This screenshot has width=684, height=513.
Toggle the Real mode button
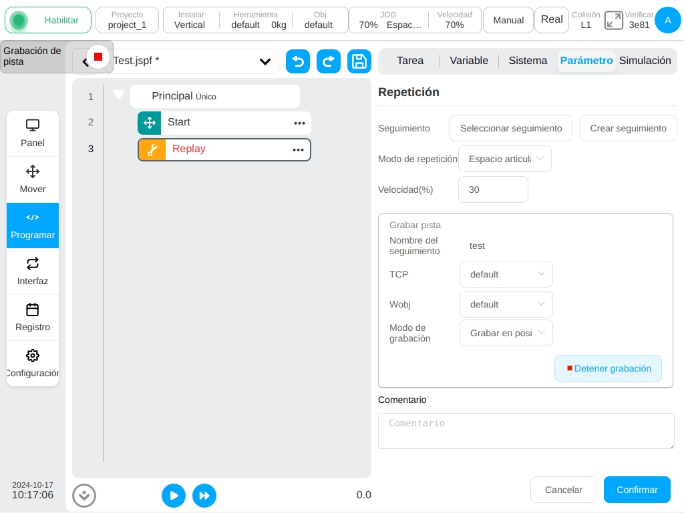tap(552, 19)
